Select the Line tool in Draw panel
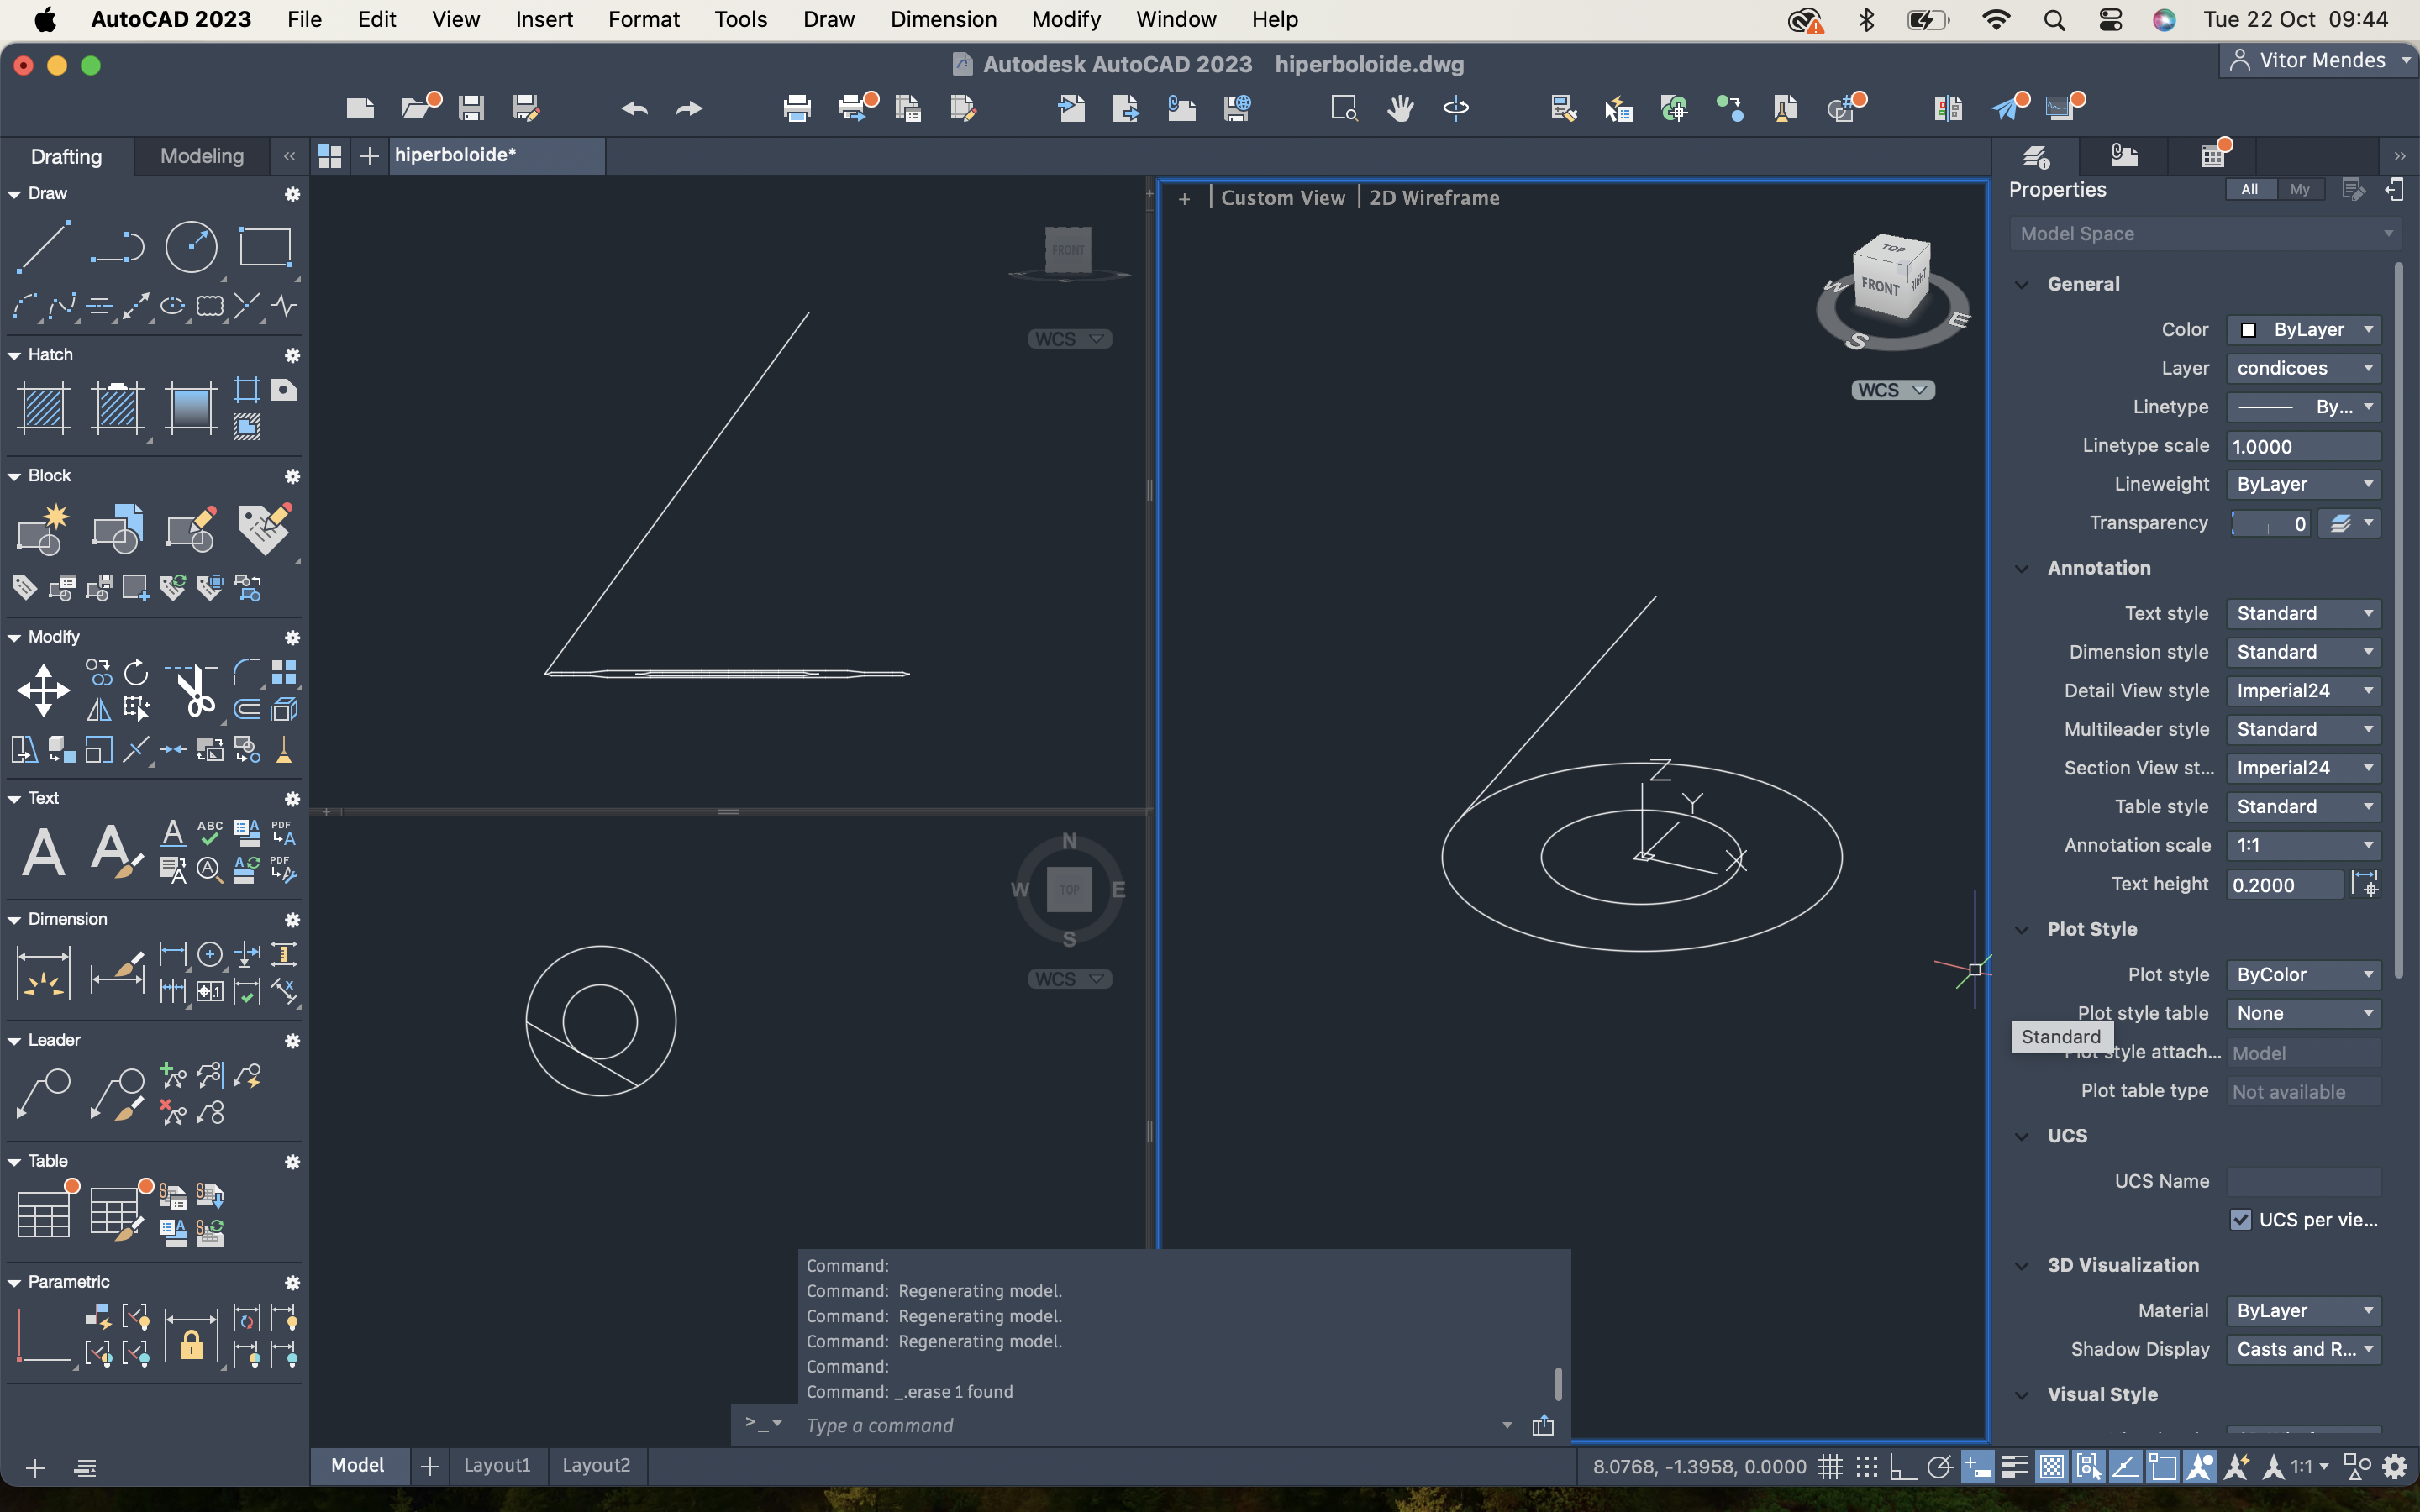Screen dimensions: 2420x1512 click(43, 246)
